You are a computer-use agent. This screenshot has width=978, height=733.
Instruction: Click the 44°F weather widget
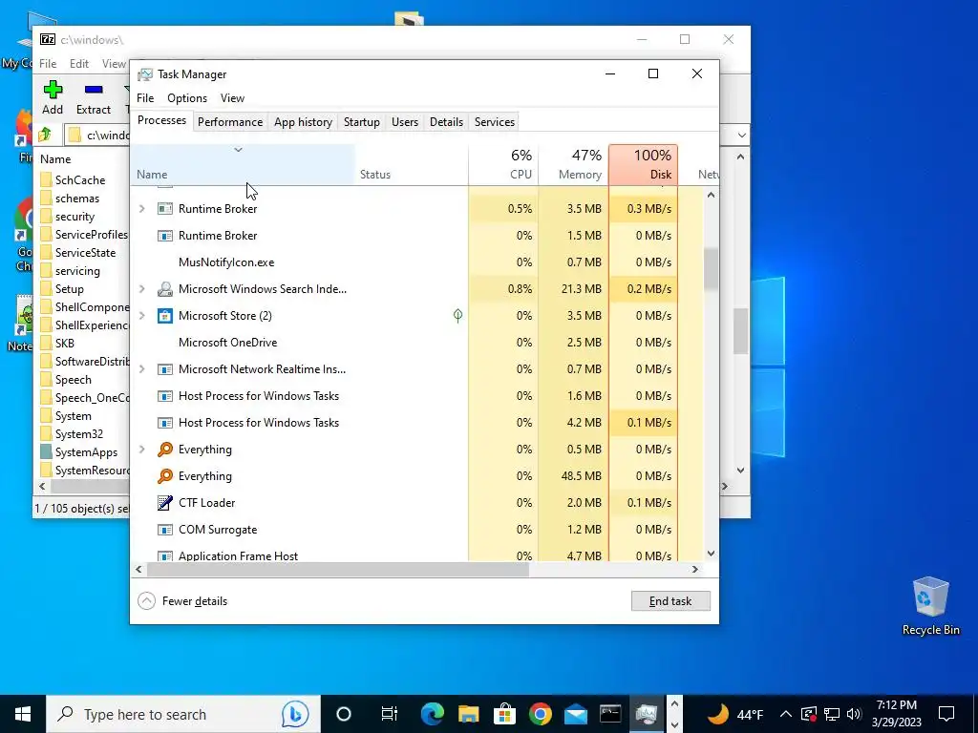point(736,714)
